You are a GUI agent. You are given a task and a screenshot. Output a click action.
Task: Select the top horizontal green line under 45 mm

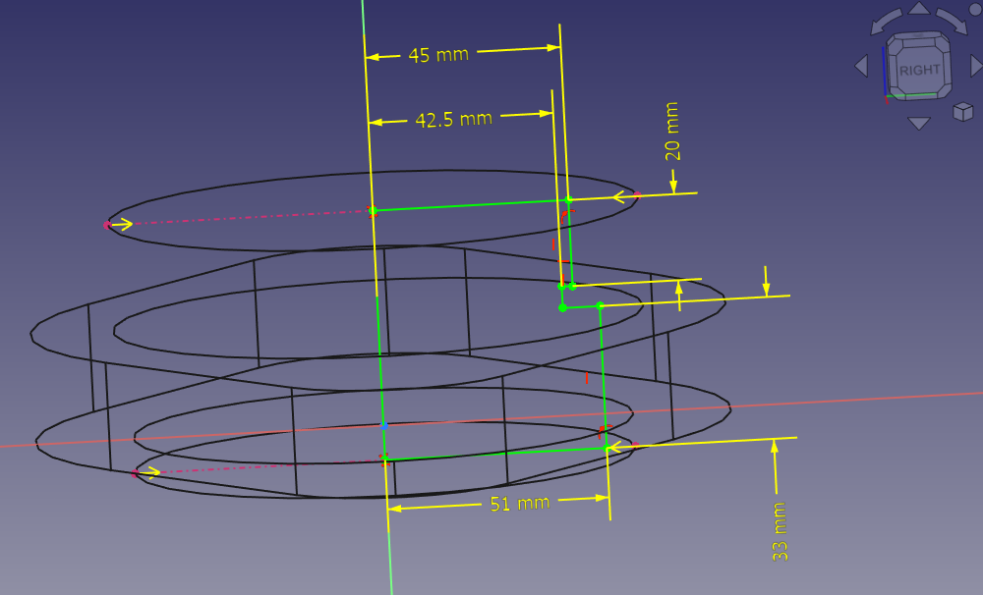(x=470, y=205)
